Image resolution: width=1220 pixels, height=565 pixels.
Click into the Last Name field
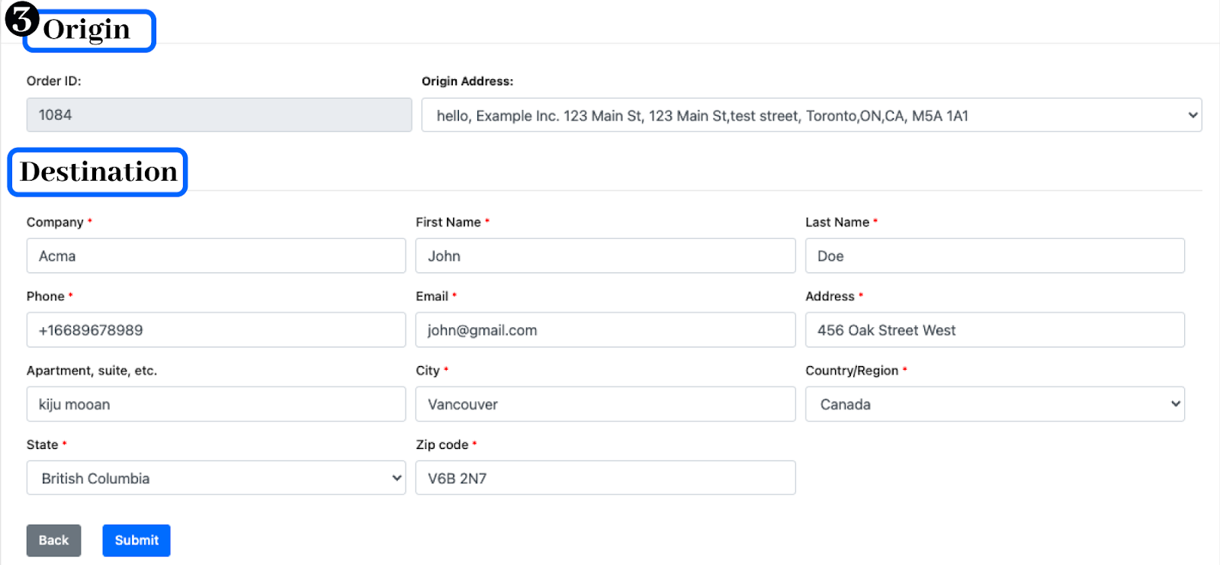pos(994,256)
